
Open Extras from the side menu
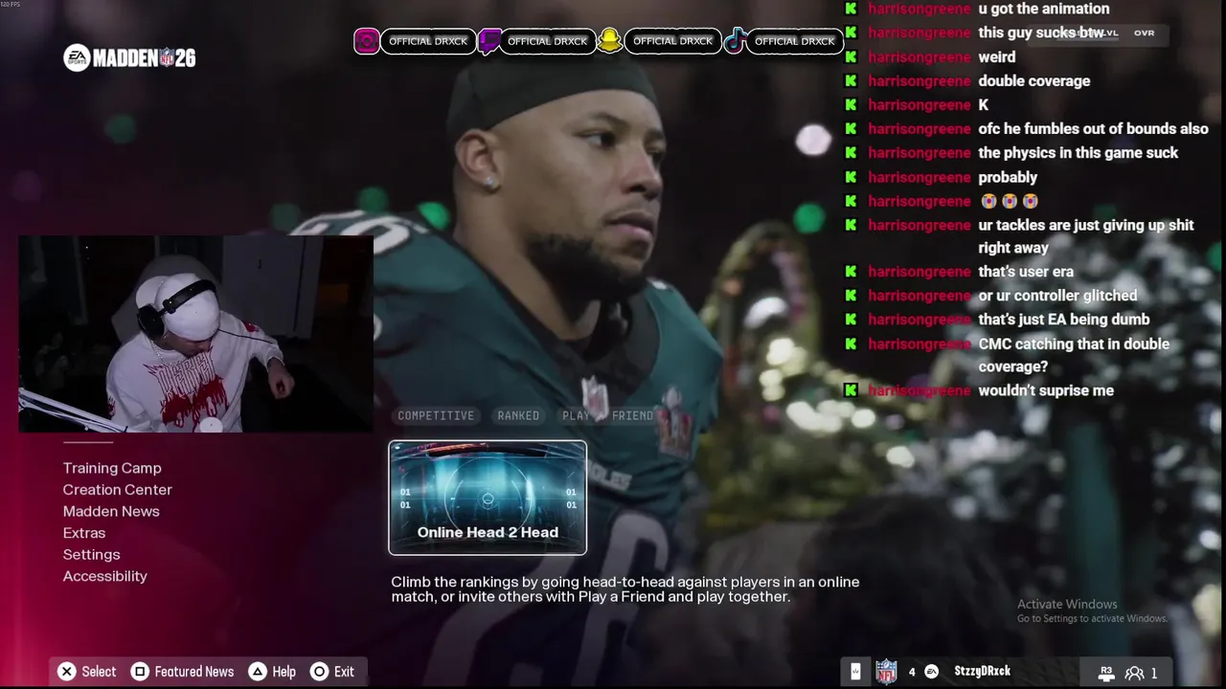84,533
